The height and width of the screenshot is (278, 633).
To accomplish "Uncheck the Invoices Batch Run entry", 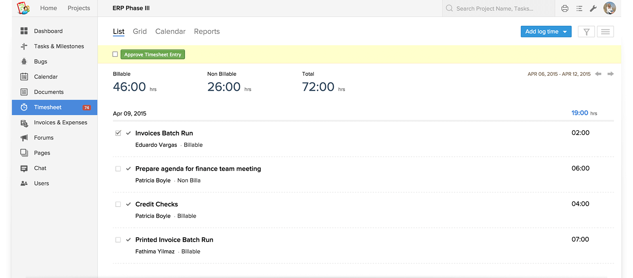I will click(x=118, y=133).
